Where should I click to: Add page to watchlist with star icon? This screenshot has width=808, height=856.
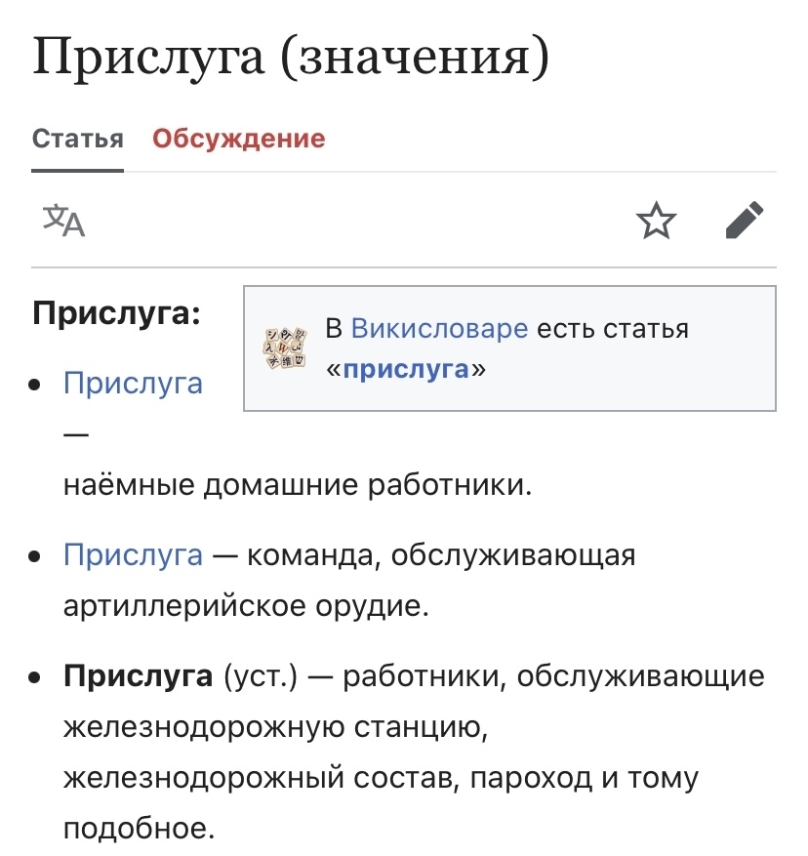[656, 221]
